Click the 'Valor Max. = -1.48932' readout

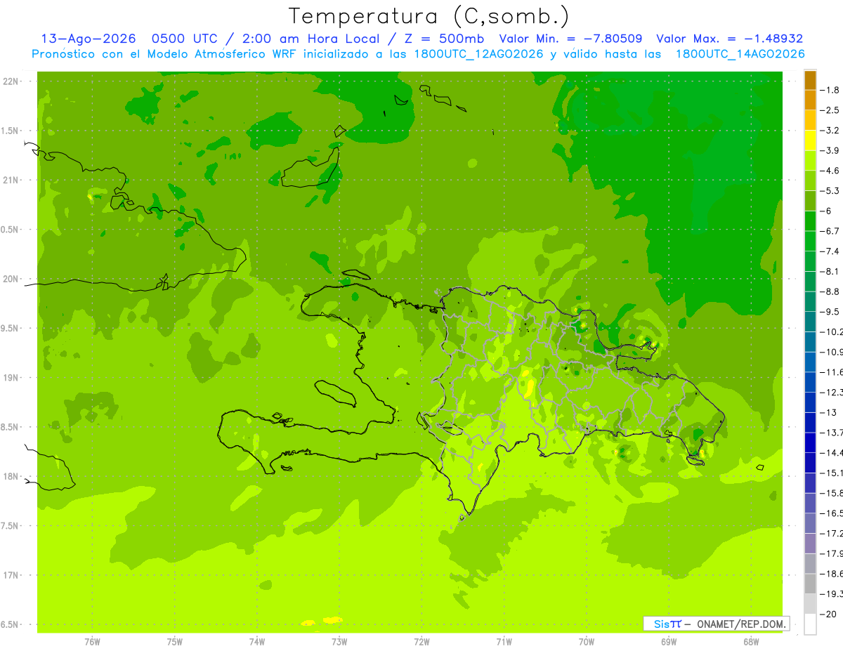click(729, 39)
